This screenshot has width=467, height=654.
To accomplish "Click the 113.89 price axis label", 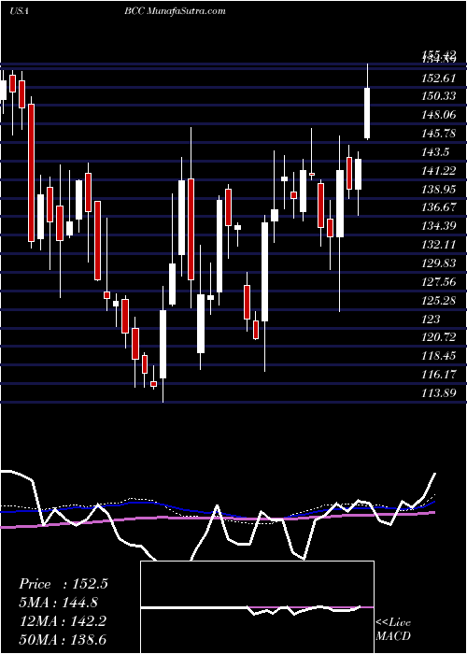I will tap(439, 393).
